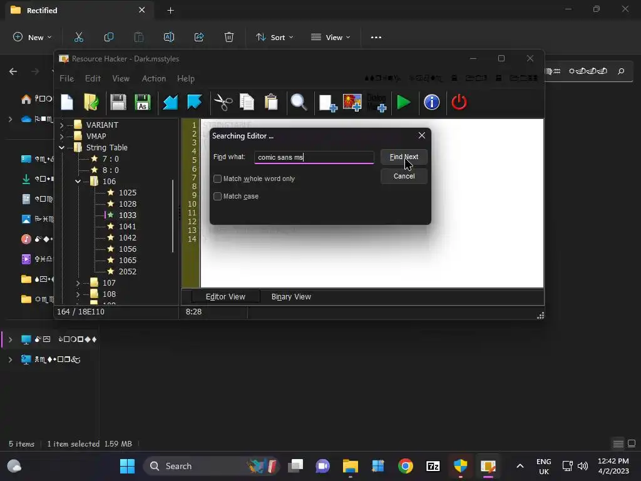Collapse the 106 folder node

point(78,181)
